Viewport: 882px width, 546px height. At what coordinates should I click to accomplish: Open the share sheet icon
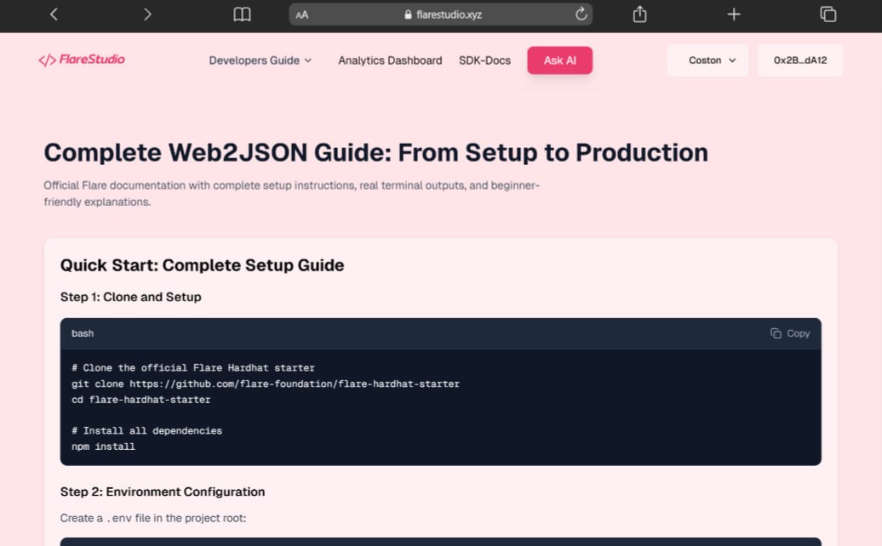639,14
